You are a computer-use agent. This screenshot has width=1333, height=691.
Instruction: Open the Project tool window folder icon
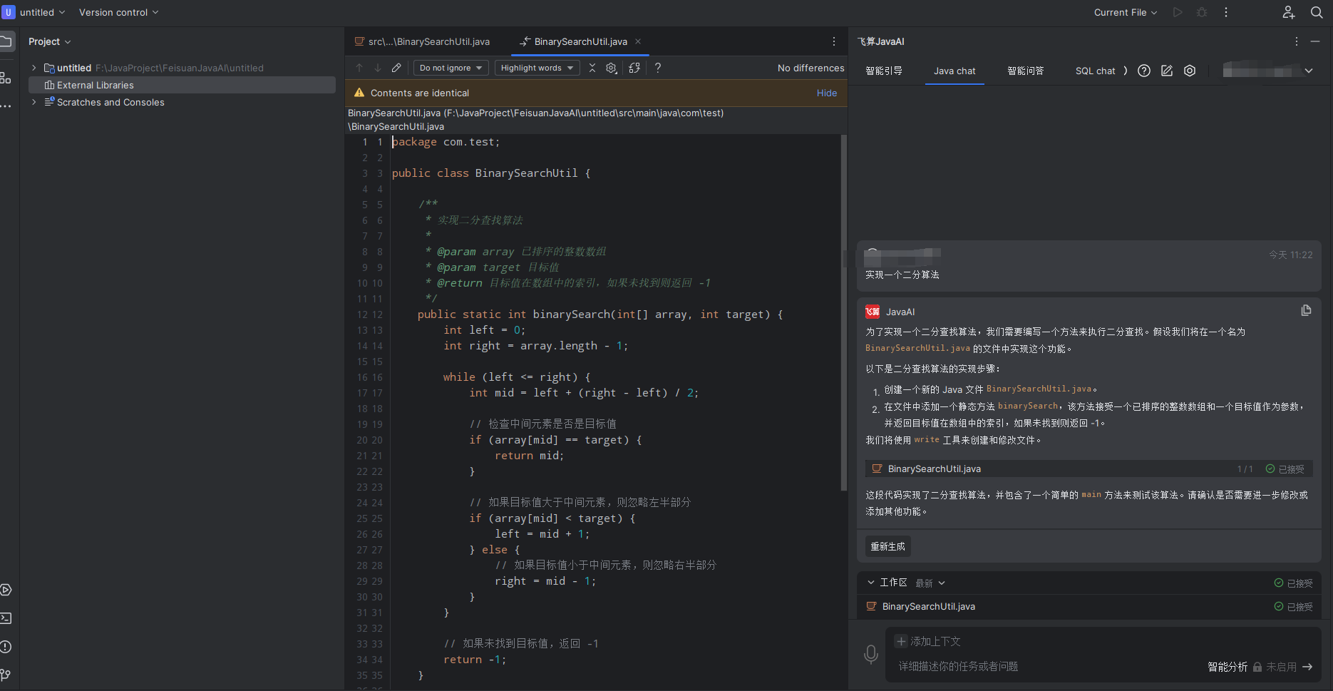6,41
